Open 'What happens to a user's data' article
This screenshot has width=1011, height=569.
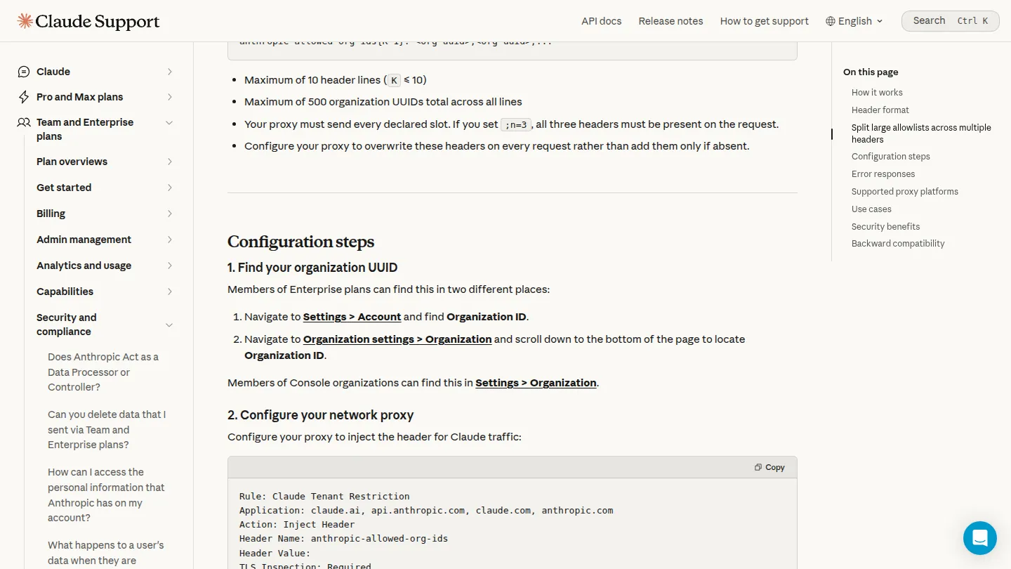point(106,553)
